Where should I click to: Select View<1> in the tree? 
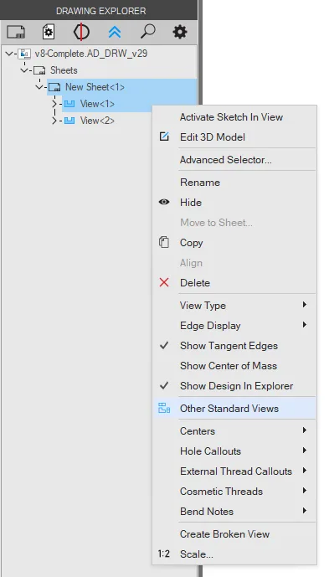tap(97, 104)
